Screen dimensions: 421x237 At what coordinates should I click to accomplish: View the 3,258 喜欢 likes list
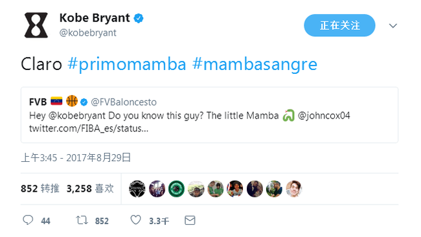pyautogui.click(x=90, y=188)
